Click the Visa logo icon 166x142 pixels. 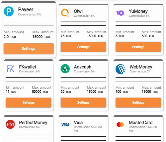pos(65,125)
